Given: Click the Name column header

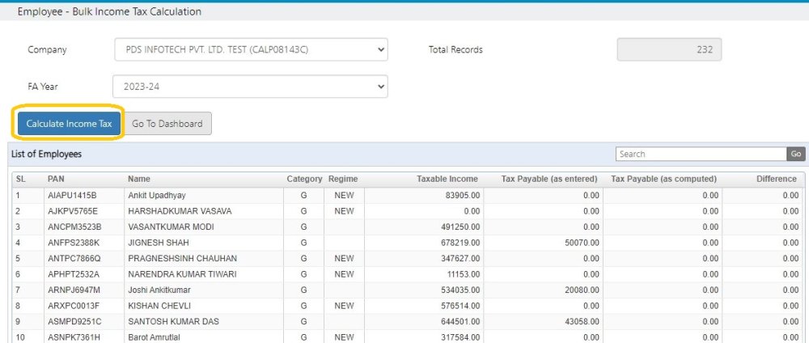Looking at the screenshot, I should coord(139,179).
